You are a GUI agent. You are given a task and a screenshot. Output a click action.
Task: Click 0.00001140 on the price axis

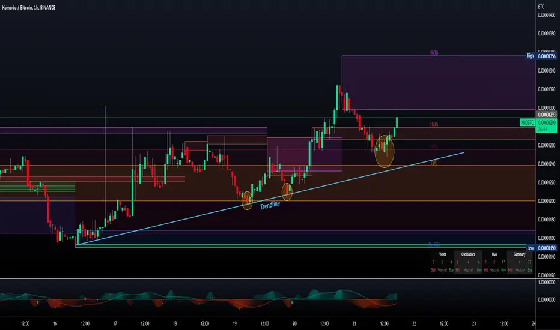tap(547, 257)
